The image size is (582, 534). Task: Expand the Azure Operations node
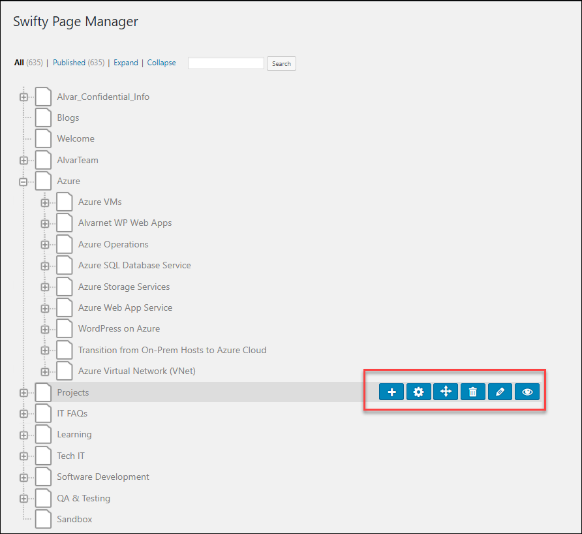(x=45, y=245)
